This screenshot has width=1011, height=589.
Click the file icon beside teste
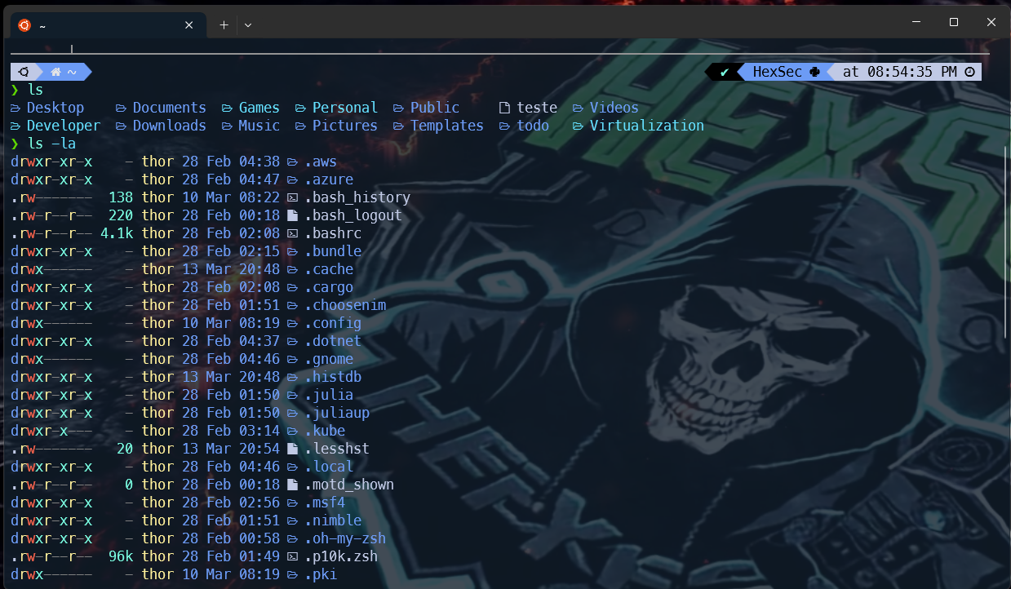click(504, 108)
